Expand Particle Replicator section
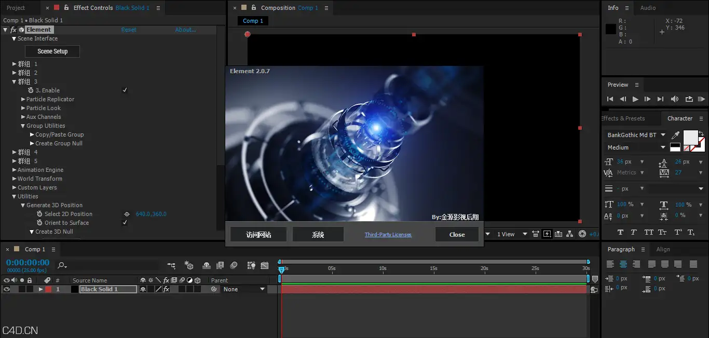The height and width of the screenshot is (338, 709). pyautogui.click(x=23, y=99)
